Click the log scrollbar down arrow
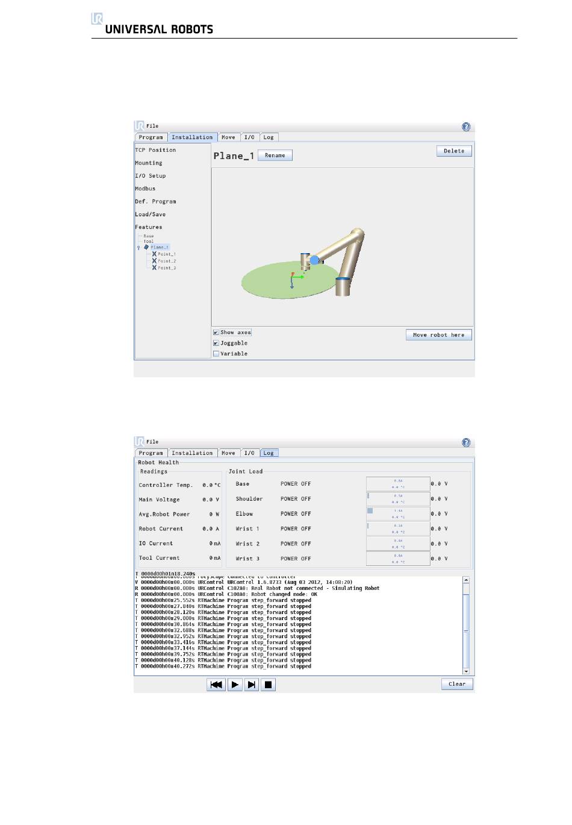Viewport: 572px width, 825px height. [466, 671]
